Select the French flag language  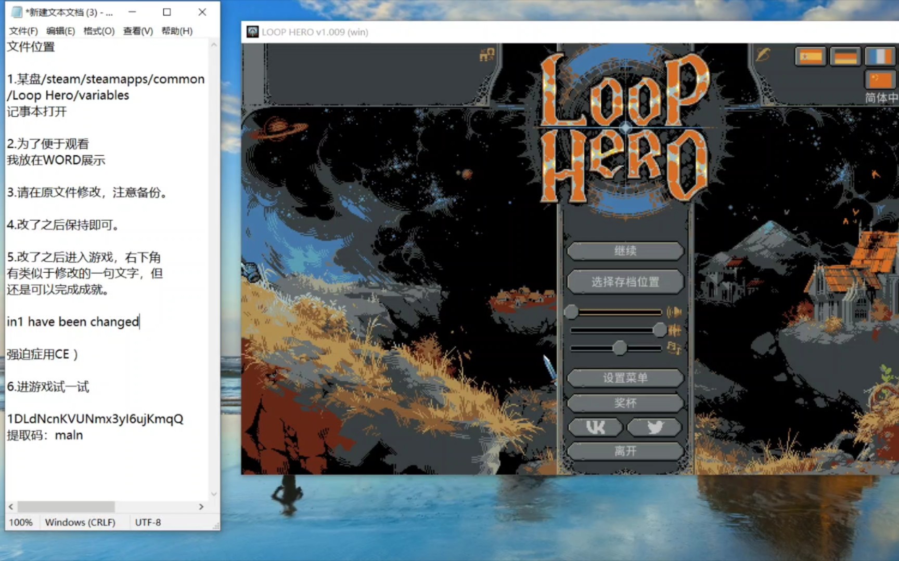(x=880, y=56)
